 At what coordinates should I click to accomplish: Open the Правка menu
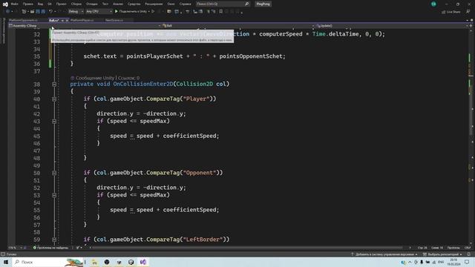point(28,4)
